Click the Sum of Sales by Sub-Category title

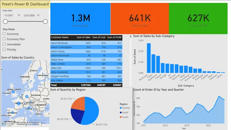pos(154,36)
